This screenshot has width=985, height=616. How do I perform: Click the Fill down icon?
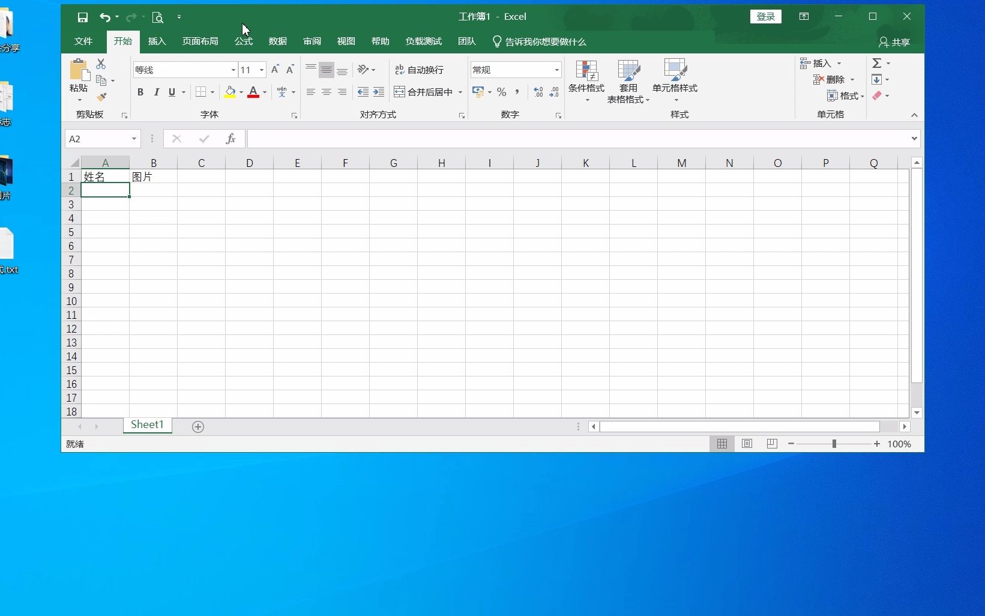tap(877, 79)
